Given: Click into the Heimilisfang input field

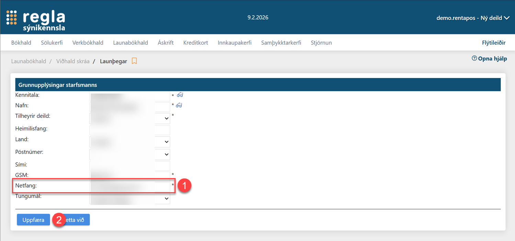Looking at the screenshot, I should click(130, 130).
